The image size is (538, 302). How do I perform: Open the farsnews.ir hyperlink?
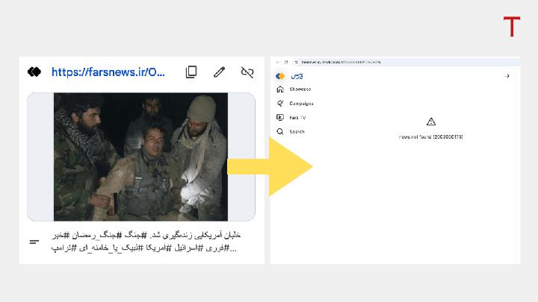pos(108,72)
